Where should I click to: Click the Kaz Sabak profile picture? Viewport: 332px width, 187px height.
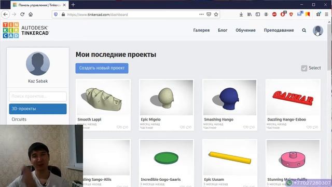coord(38,63)
